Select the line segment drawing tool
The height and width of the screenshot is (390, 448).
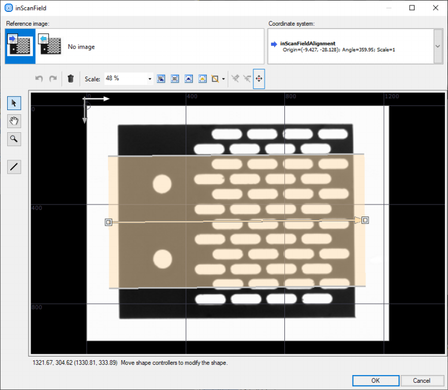pyautogui.click(x=14, y=167)
